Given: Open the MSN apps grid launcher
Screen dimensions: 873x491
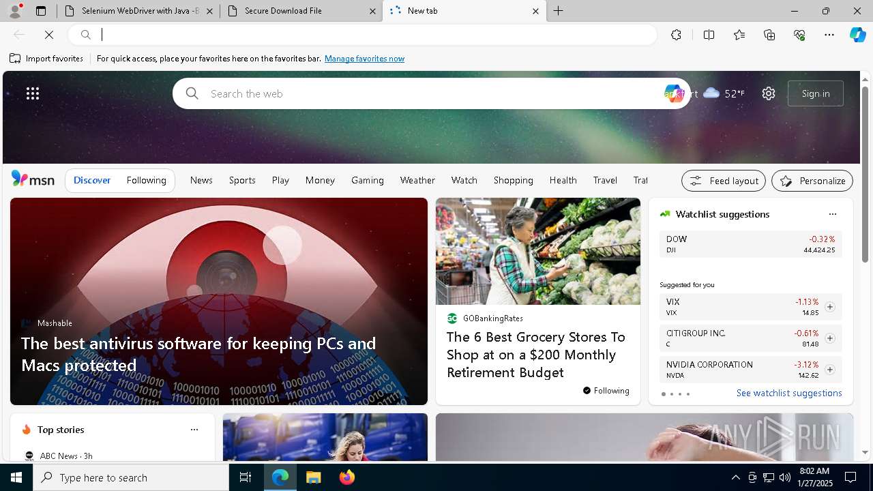Looking at the screenshot, I should [33, 93].
